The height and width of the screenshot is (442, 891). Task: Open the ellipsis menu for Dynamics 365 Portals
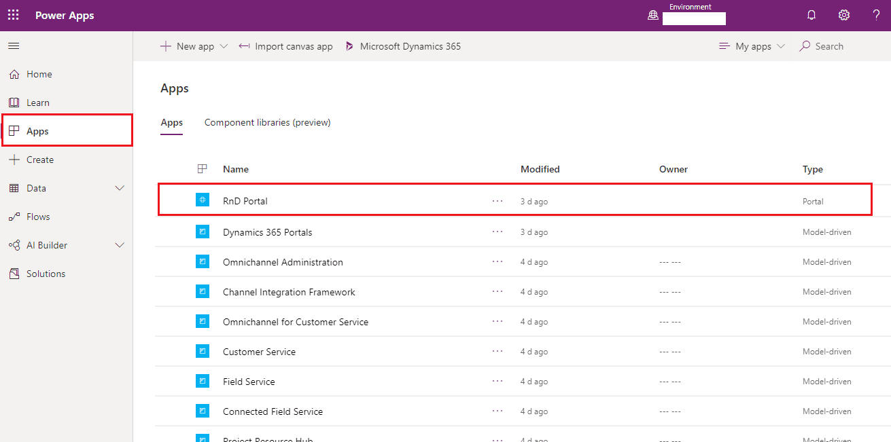tap(497, 232)
